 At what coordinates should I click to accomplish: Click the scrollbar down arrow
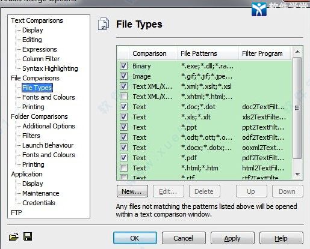pyautogui.click(x=297, y=175)
